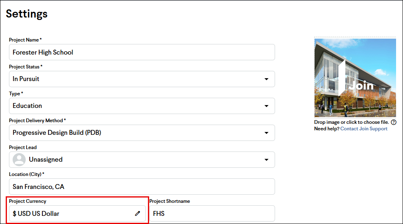Expand the Project Delivery Method arrow

pyautogui.click(x=266, y=133)
